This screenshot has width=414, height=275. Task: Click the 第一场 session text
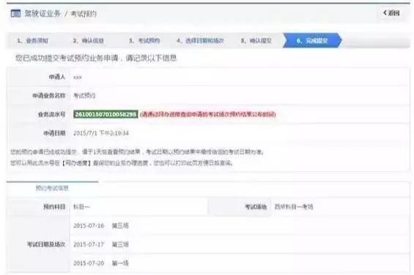[x=120, y=263]
